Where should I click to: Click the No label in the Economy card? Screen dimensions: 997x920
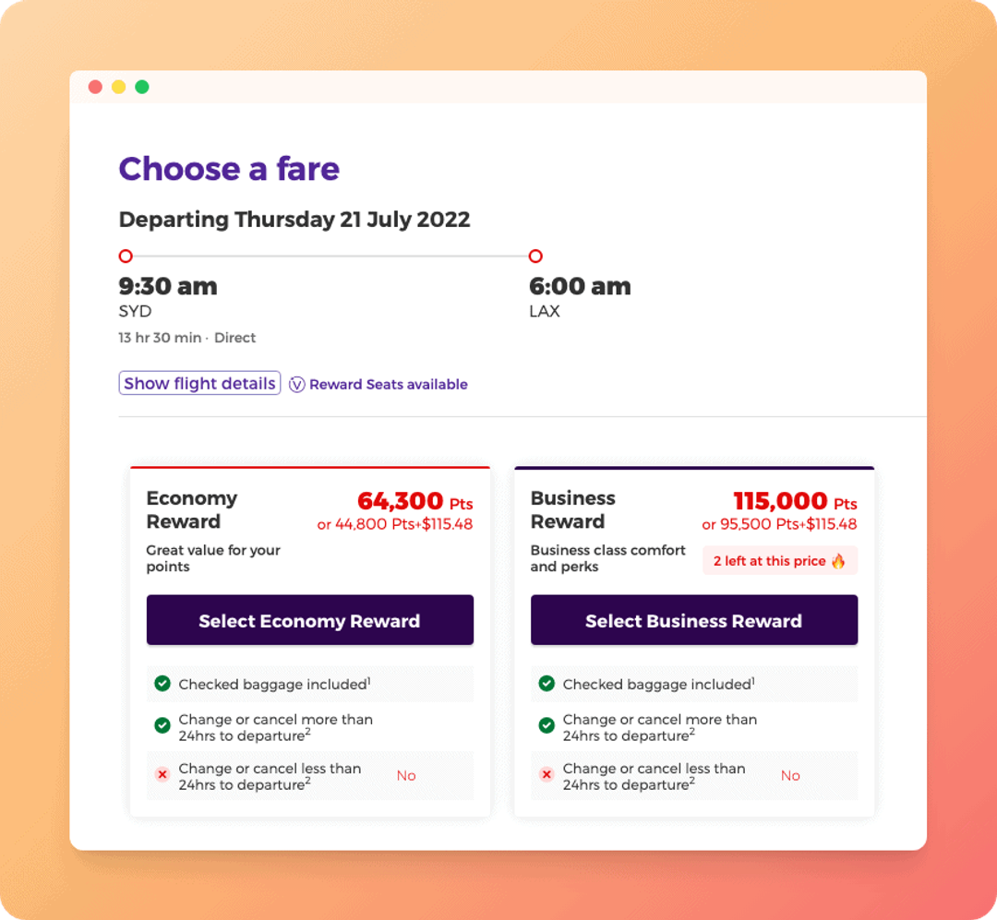[406, 775]
